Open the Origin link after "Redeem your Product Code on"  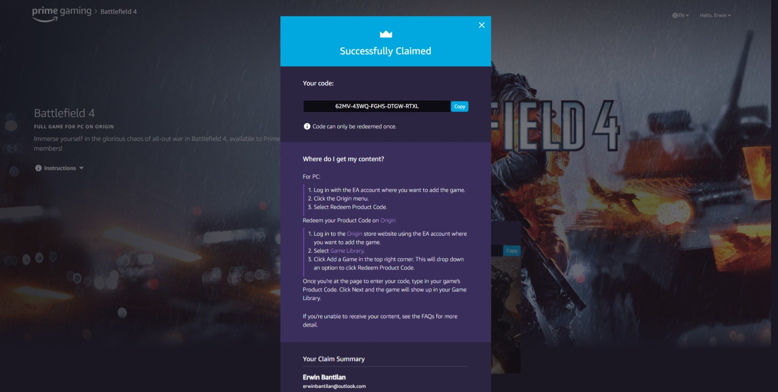click(x=388, y=220)
